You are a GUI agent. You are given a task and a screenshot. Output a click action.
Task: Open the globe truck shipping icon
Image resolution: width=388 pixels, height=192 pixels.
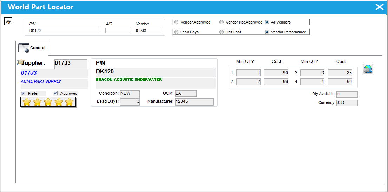[368, 69]
